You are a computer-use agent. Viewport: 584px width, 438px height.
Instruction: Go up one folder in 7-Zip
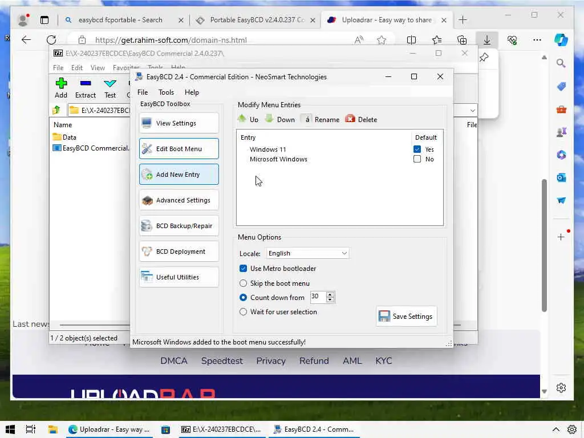tap(56, 110)
